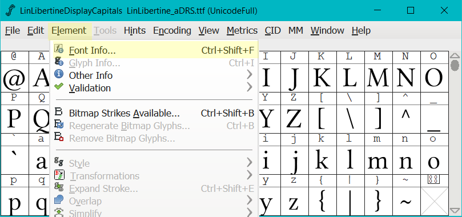Click the vertical scrollbar thumb
The width and height of the screenshot is (462, 217).
pyautogui.click(x=455, y=65)
